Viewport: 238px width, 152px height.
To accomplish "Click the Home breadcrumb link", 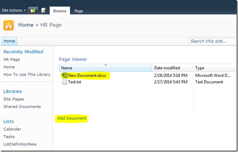I will coord(26,25).
